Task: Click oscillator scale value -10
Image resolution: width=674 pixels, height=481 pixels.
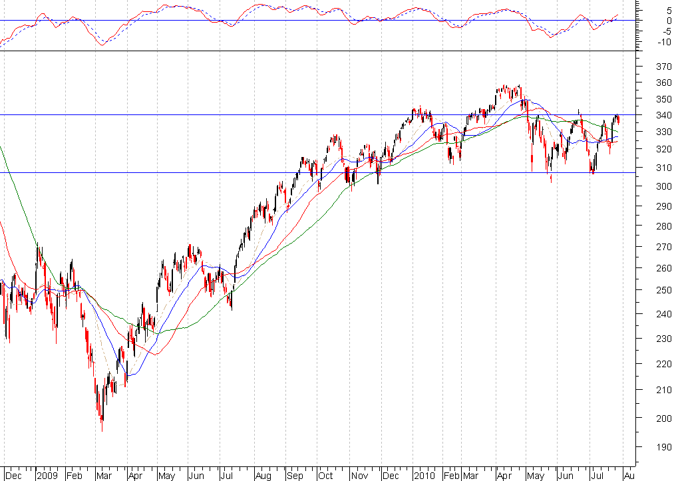Action: (x=665, y=42)
